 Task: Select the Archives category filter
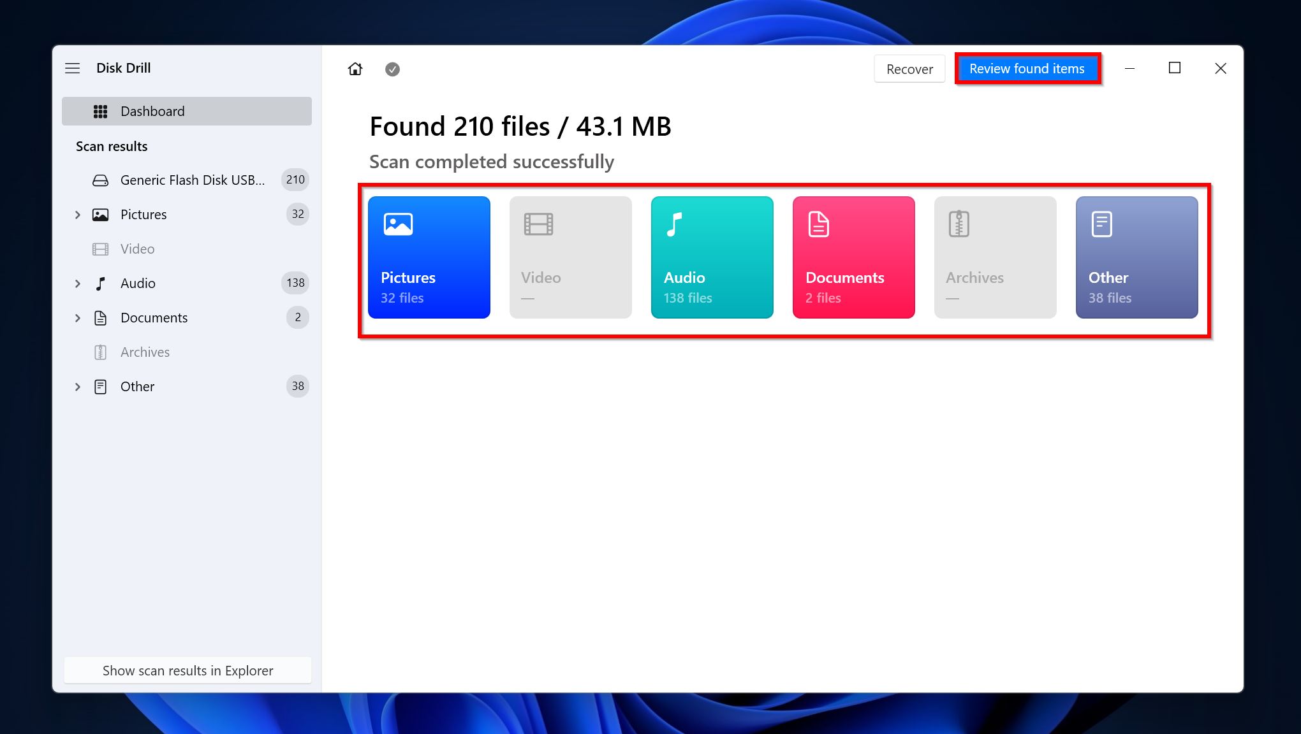[994, 257]
